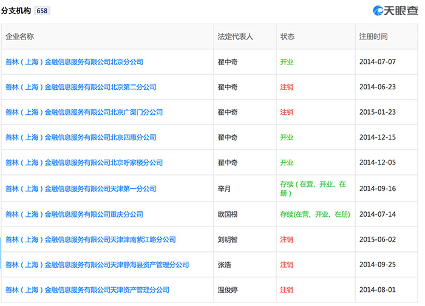
Task: Select 翟中奇 in the 北京呼家楼分公司 row
Action: [228, 163]
